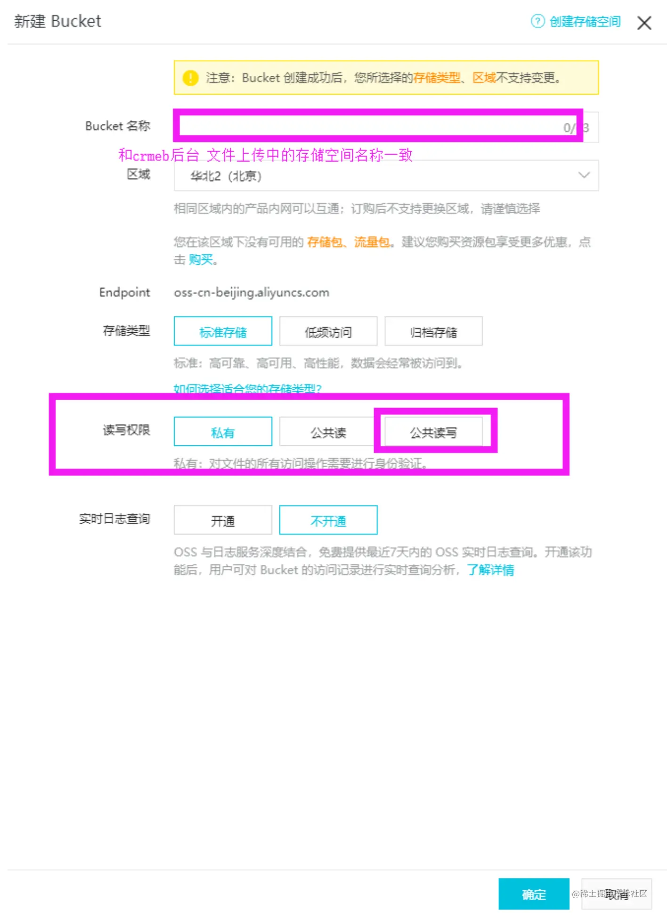Expand the 区域 dropdown arrow
This screenshot has height=918, width=667.
(x=584, y=175)
